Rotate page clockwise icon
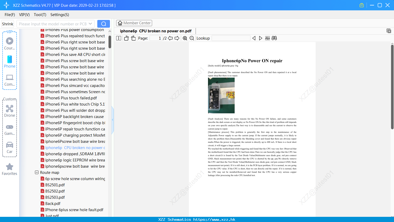 (x=133, y=38)
